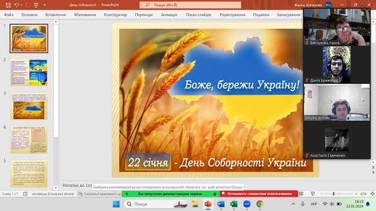Click PowerPoint icon in taskbar
The image size is (376, 211).
(x=208, y=204)
